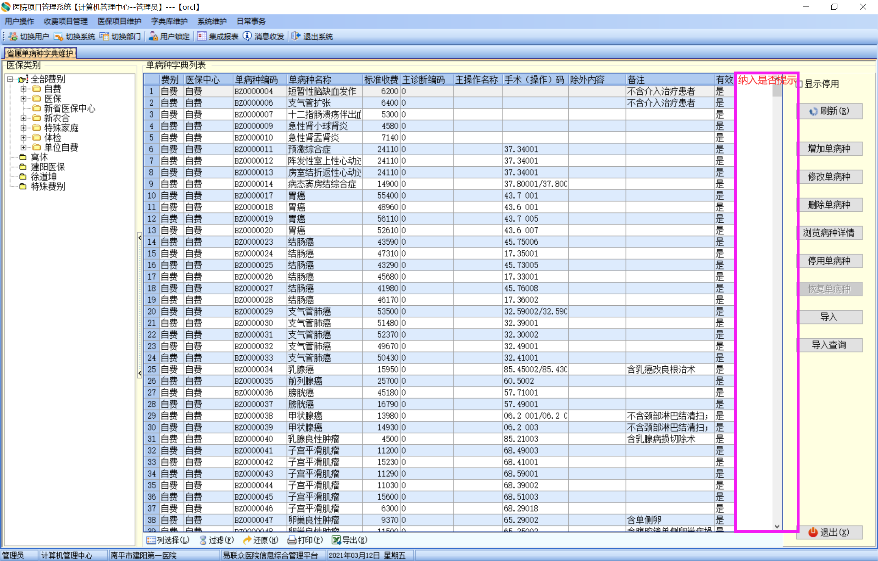878x561 pixels.
Task: Click the print icon in bottom bar
Action: (292, 540)
